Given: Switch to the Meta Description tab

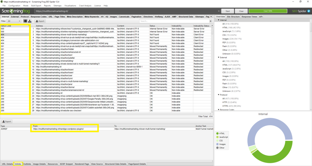Looking at the screenshot, I should [x=75, y=17].
